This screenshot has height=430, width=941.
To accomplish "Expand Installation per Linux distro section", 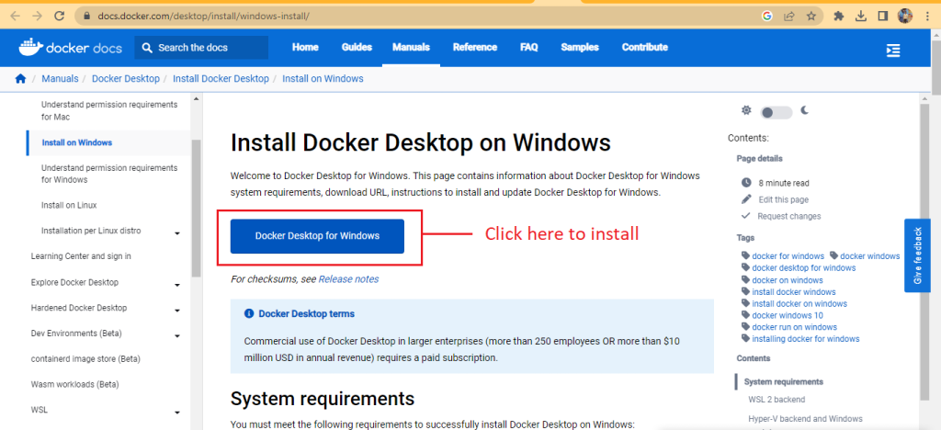I will pyautogui.click(x=176, y=233).
